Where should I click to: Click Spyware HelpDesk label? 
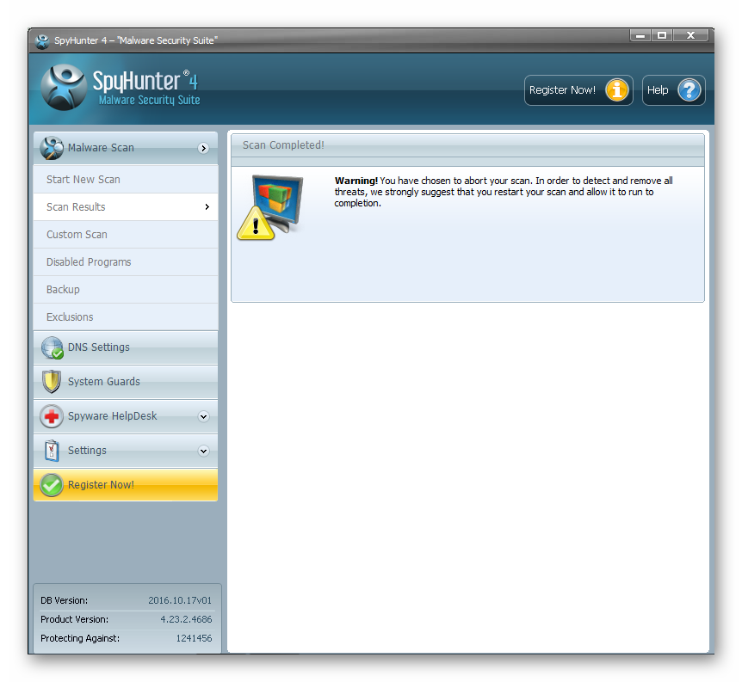pos(112,416)
